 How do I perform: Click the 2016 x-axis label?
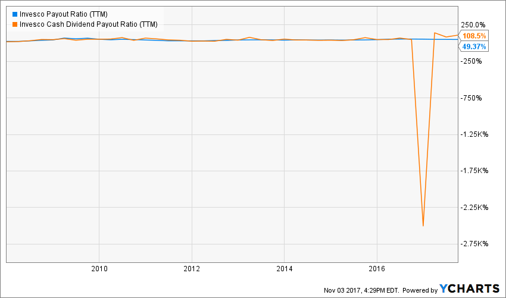[377, 269]
